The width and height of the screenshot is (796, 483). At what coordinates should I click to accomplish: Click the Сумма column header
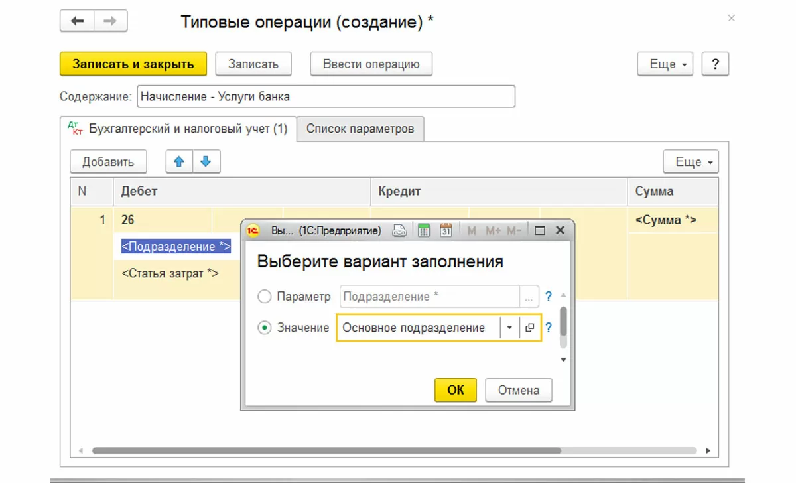673,192
